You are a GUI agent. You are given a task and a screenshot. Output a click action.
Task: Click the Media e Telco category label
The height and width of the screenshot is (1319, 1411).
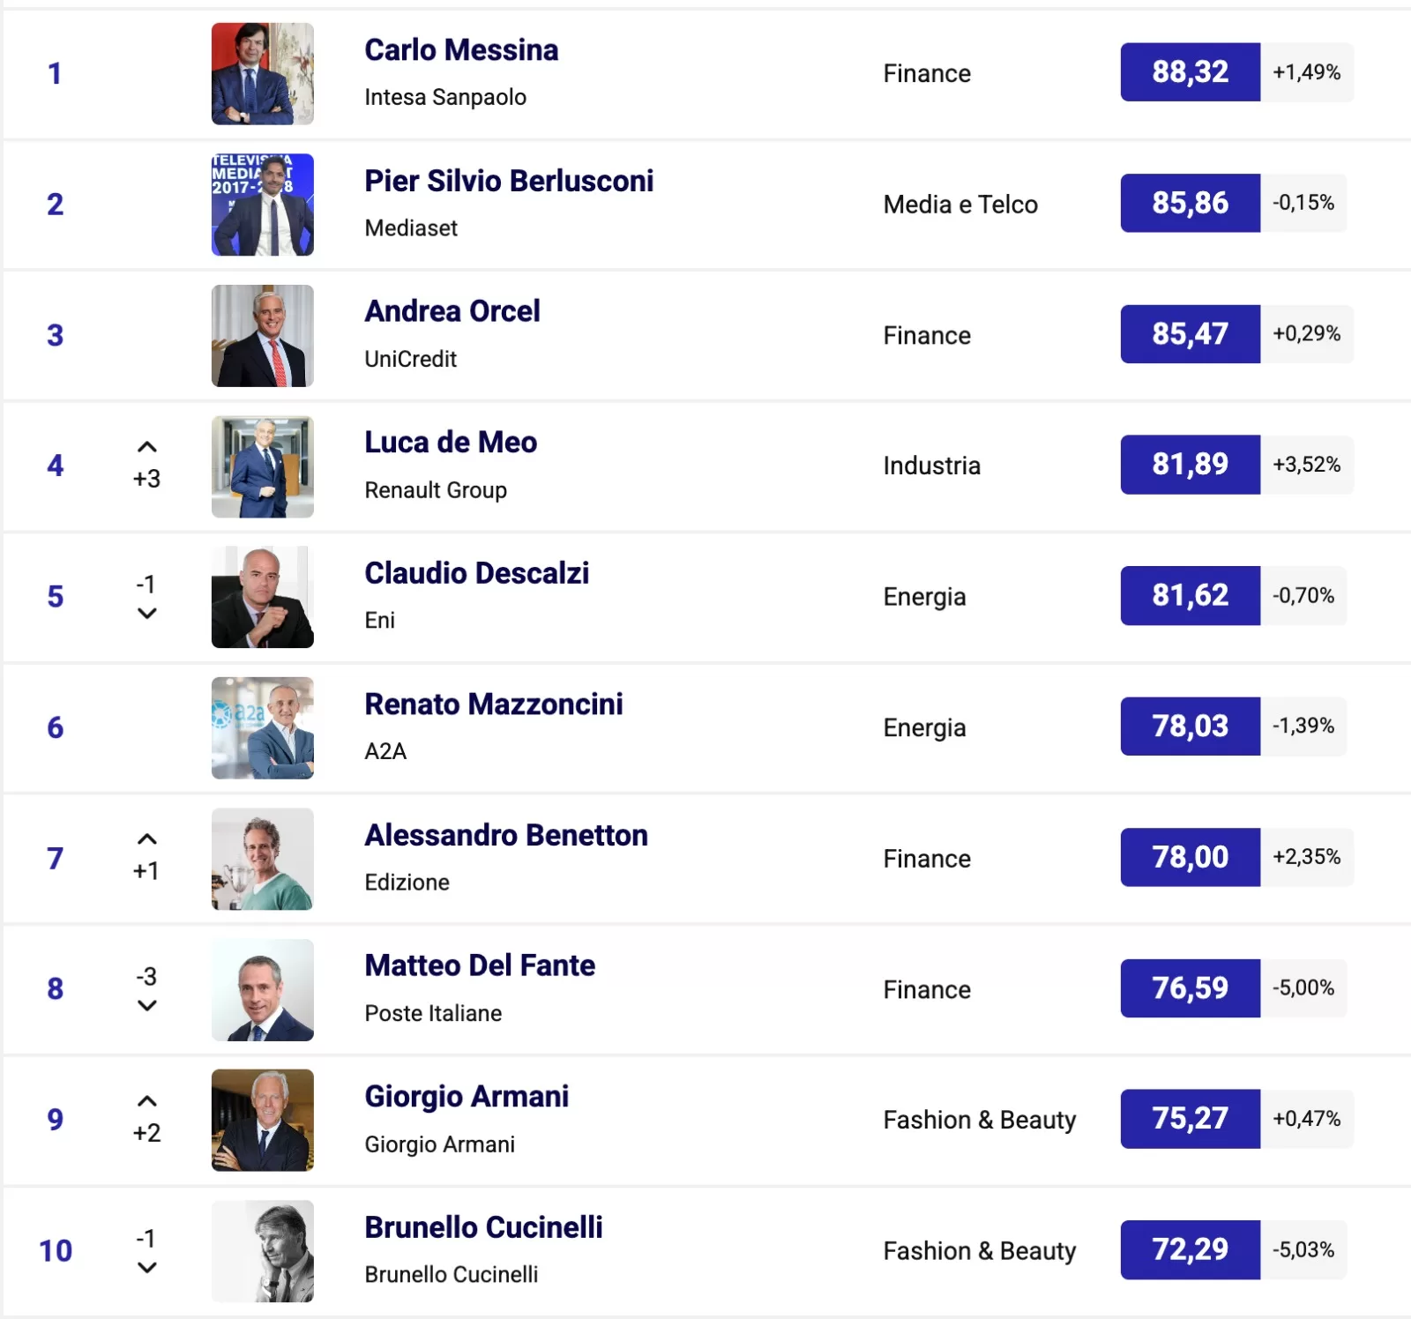[x=960, y=205]
